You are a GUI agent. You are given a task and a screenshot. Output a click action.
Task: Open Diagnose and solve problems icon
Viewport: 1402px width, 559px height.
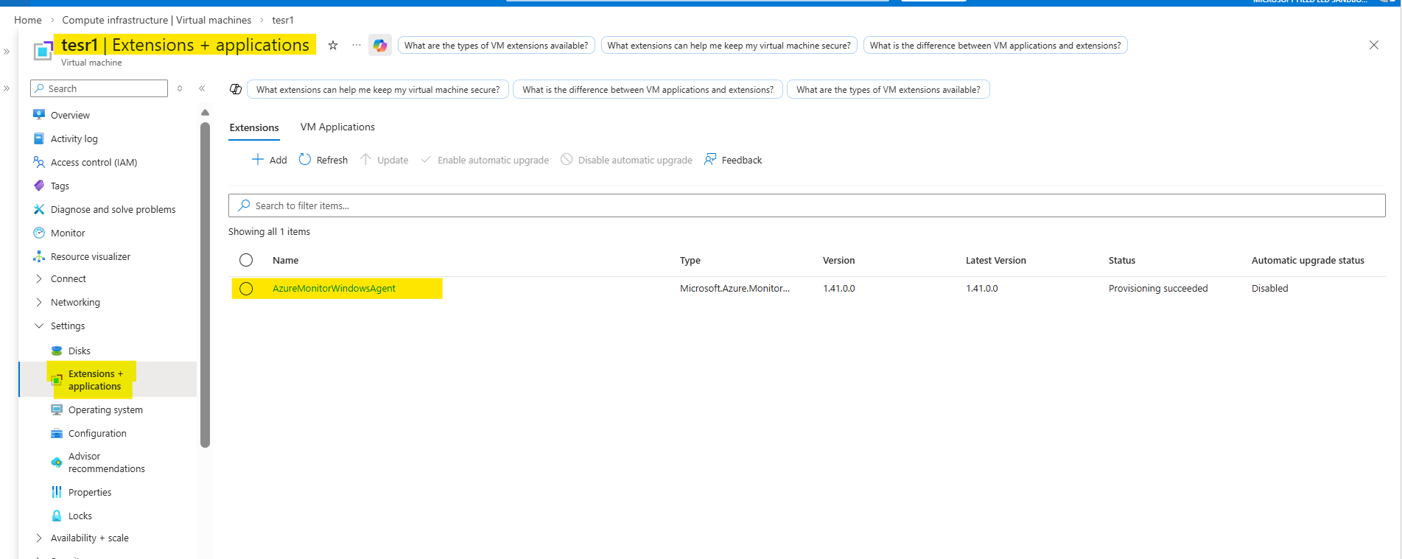point(39,209)
